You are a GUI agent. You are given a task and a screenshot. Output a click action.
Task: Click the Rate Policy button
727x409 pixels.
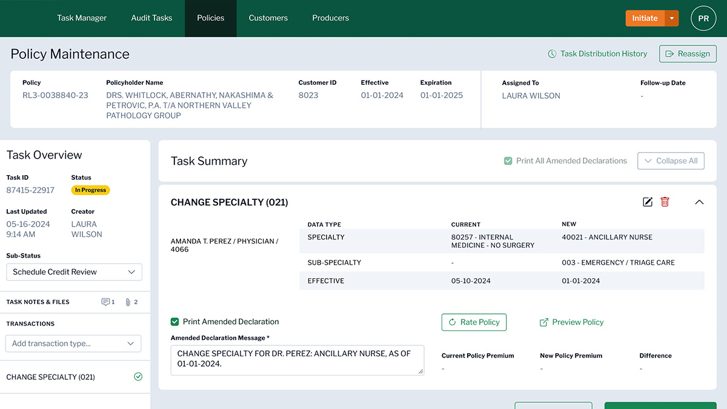click(474, 322)
